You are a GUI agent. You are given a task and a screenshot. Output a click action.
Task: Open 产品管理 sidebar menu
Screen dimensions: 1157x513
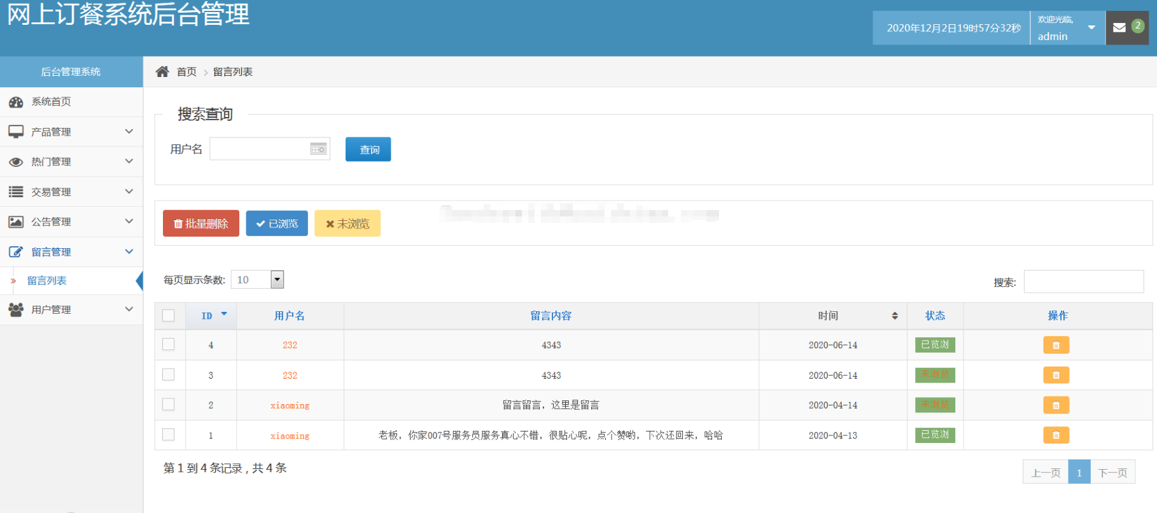point(71,132)
